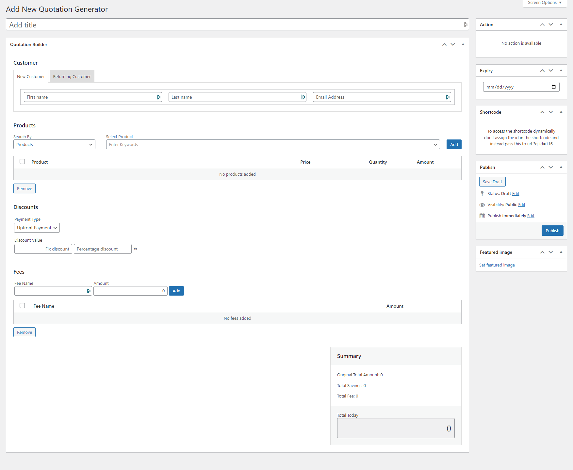Click the Set featured image link
573x470 pixels.
pyautogui.click(x=497, y=265)
